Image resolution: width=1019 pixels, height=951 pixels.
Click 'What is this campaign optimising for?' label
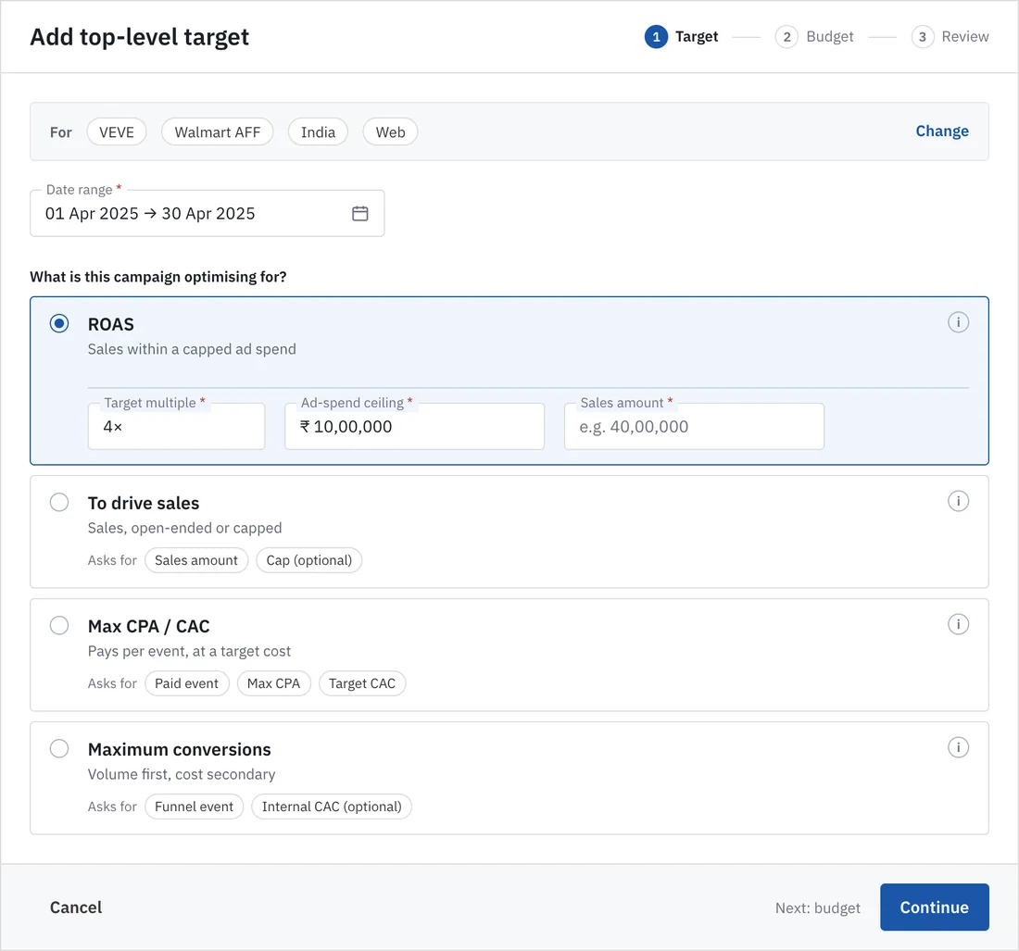(157, 277)
